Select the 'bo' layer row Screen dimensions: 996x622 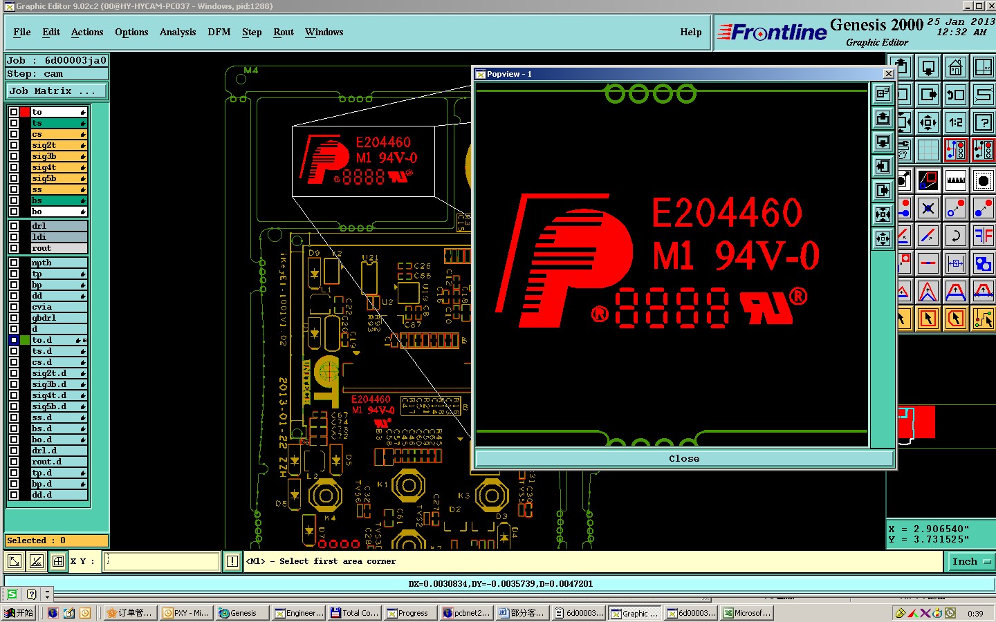point(59,211)
